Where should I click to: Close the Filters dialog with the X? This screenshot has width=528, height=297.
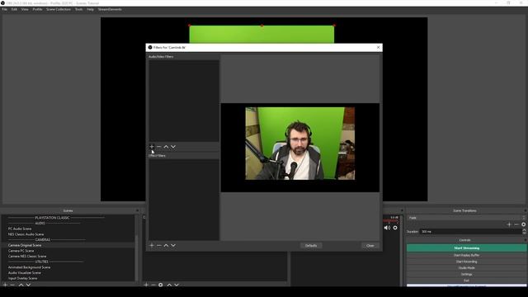[x=378, y=48]
